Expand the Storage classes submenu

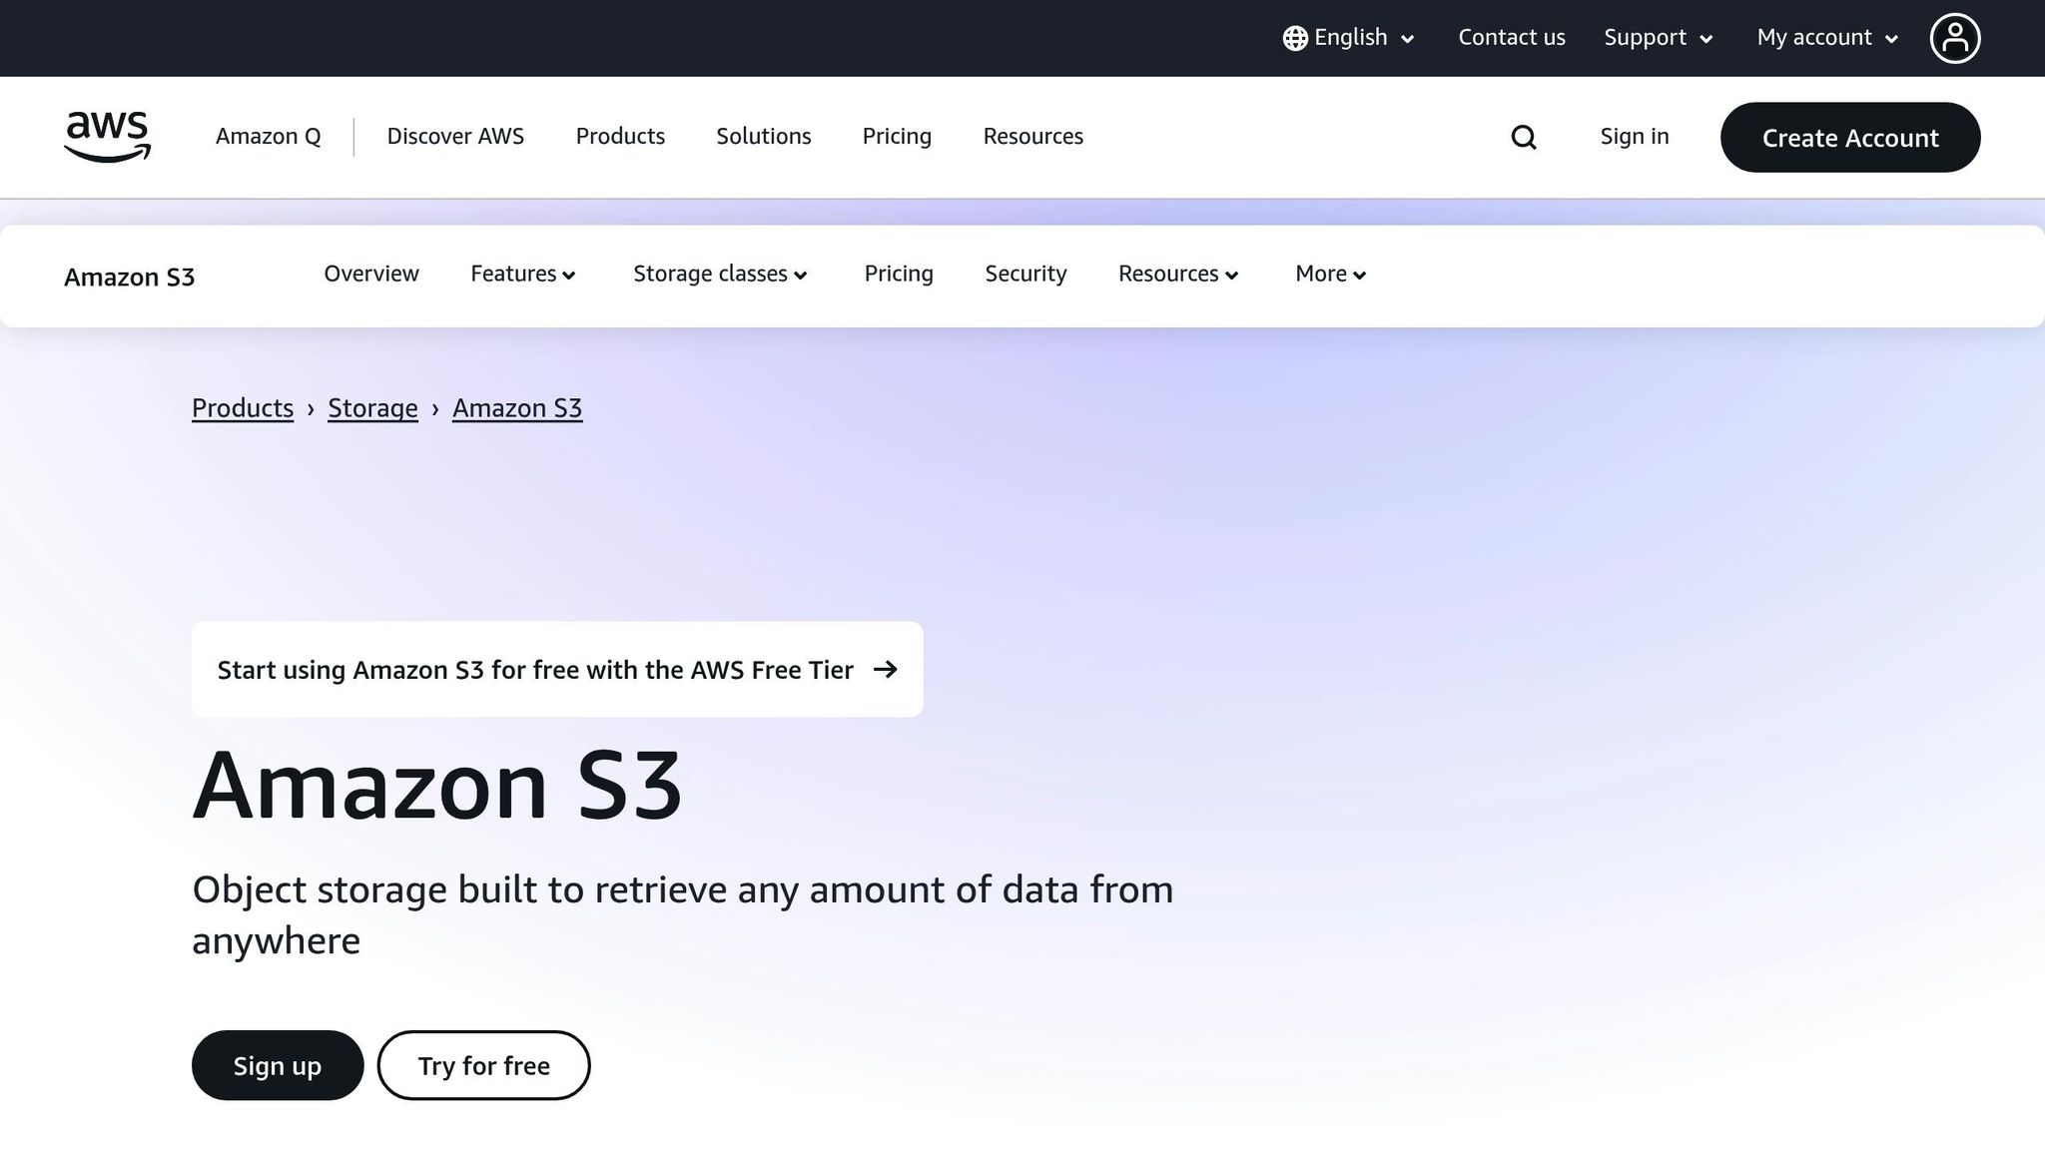[x=720, y=274]
